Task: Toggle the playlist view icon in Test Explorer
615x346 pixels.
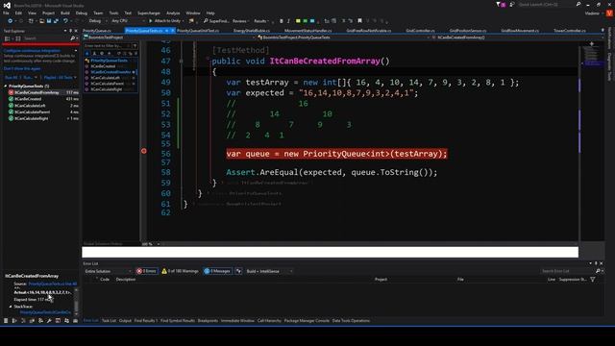Action: pos(18,38)
